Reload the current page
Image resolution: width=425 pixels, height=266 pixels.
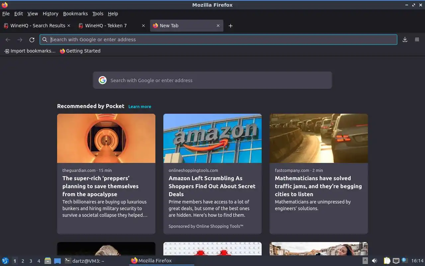coord(32,40)
